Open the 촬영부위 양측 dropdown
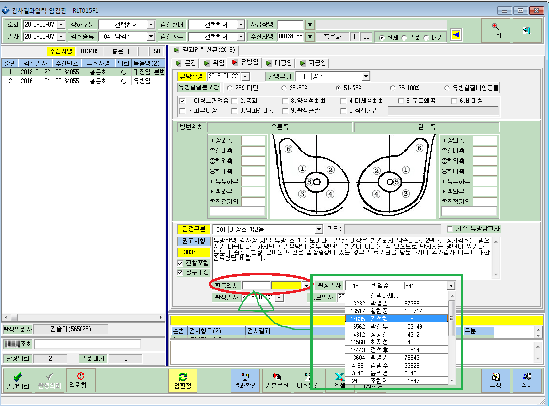549x406 pixels. [x=366, y=76]
